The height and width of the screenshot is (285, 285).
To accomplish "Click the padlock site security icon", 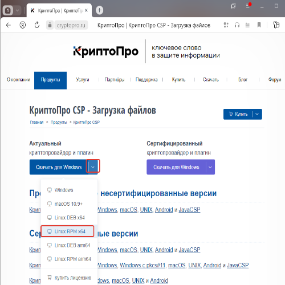I will coord(50,25).
